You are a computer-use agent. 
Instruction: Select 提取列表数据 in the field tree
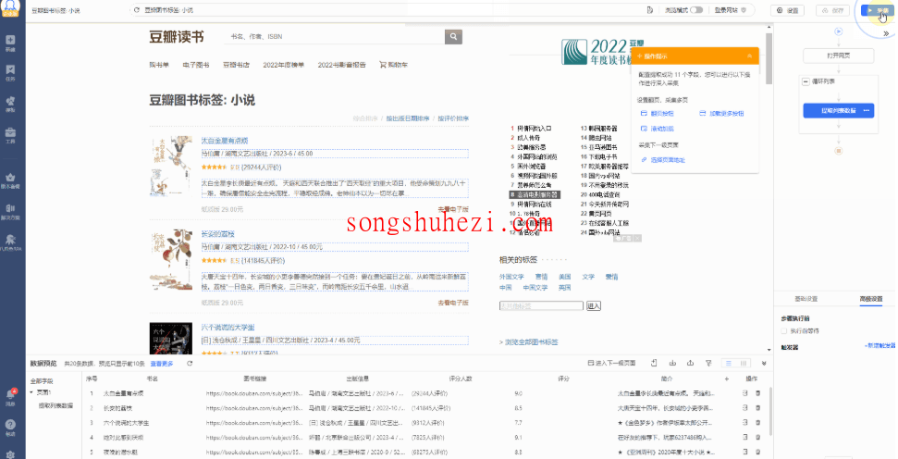[55, 405]
